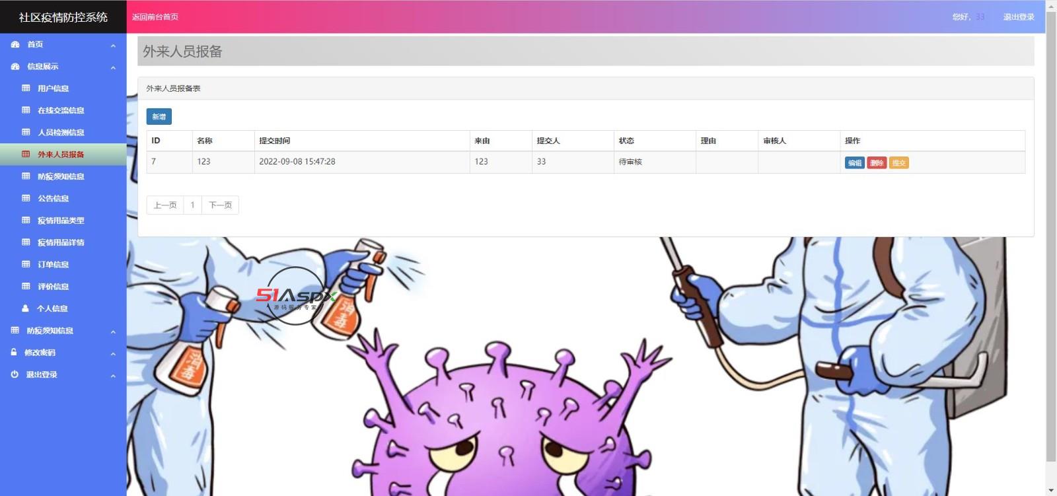Select page 1 in the pagination

click(x=192, y=205)
